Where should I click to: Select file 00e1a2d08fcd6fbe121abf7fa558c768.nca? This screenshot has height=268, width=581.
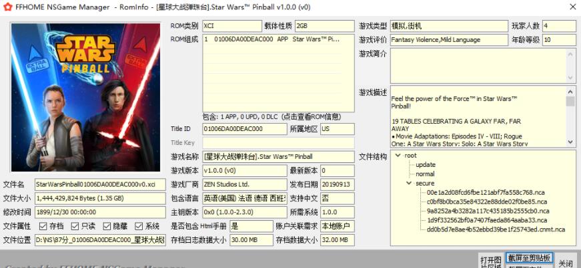tap(486, 193)
